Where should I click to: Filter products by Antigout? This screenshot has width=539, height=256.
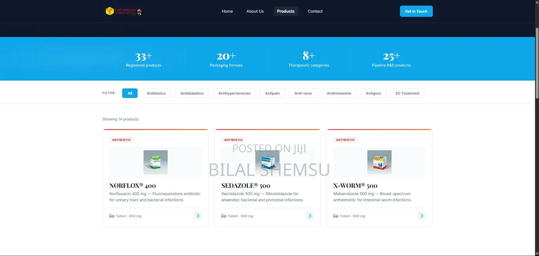pyautogui.click(x=373, y=93)
